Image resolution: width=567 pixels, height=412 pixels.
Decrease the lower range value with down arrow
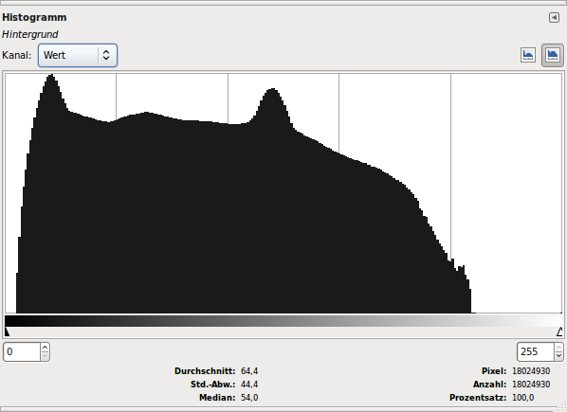tap(45, 356)
